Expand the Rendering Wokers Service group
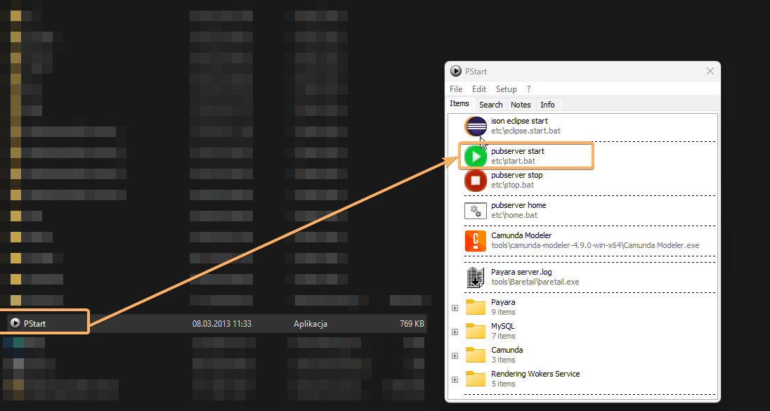Image resolution: width=770 pixels, height=411 pixels. [455, 379]
